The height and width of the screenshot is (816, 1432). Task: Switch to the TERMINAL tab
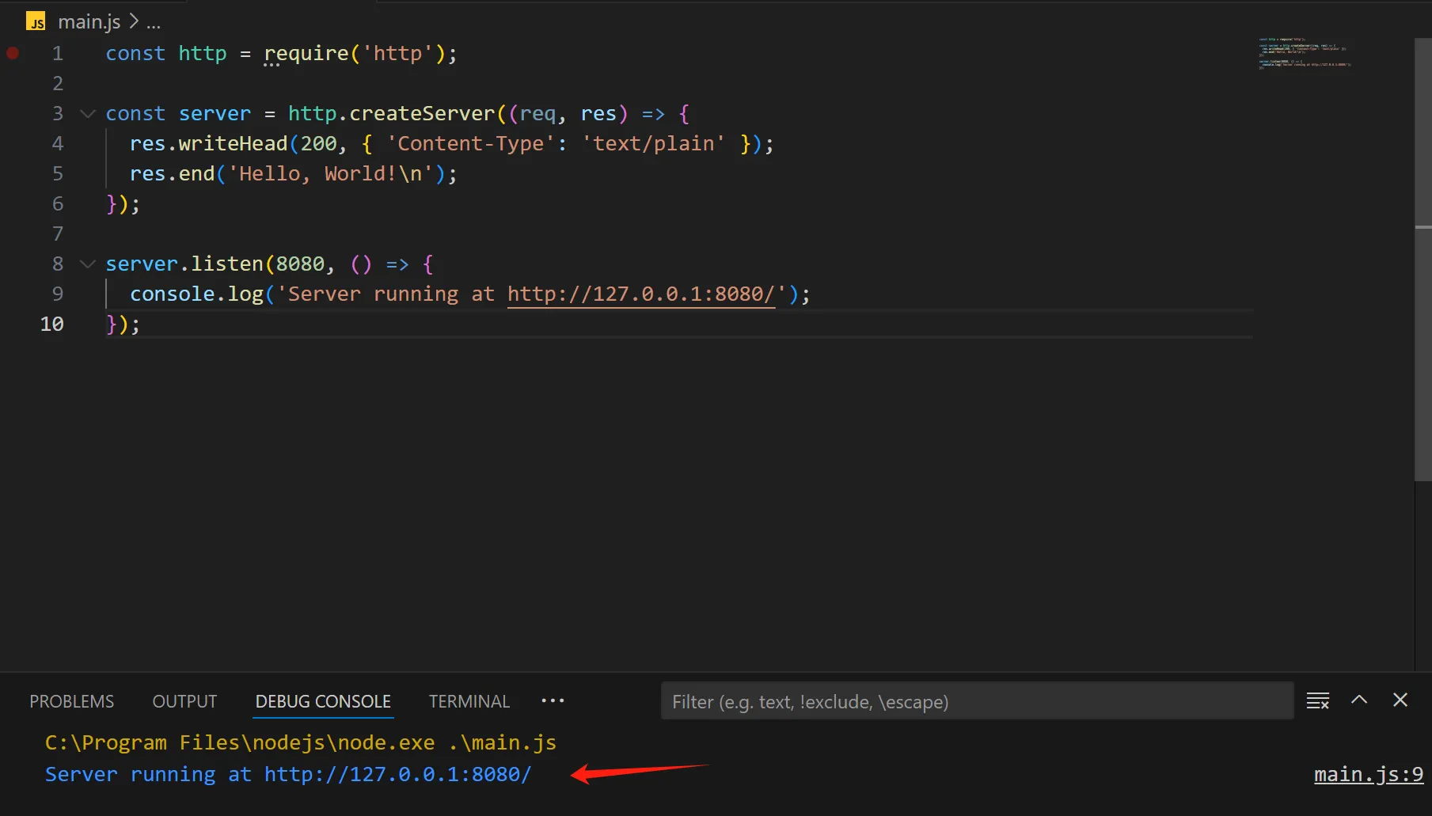coord(469,701)
